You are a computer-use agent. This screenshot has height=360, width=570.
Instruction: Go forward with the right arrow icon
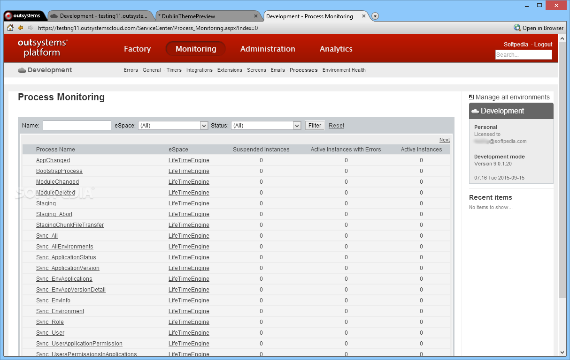click(31, 28)
